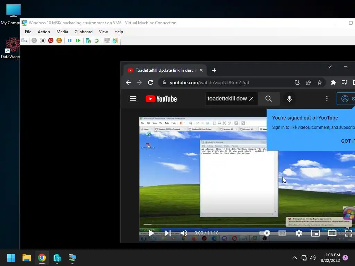Clear the YouTube search query

tap(251, 99)
